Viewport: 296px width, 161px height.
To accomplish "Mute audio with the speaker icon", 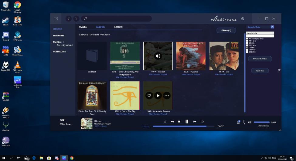I will click(250, 122).
